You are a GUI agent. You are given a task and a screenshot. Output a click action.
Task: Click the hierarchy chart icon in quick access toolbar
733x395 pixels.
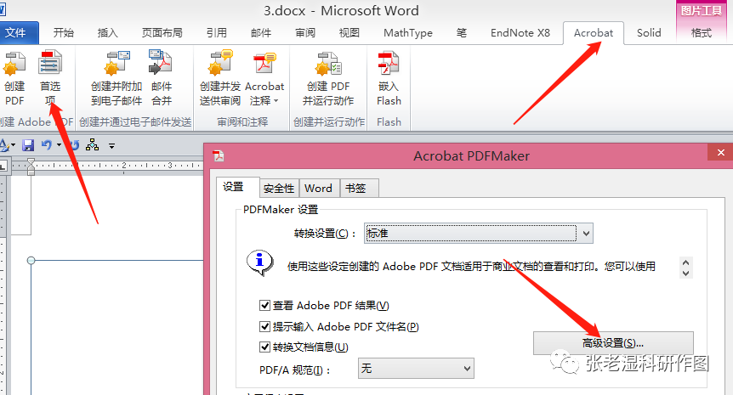[x=92, y=145]
